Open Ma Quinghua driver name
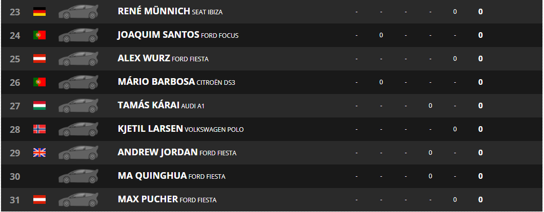Viewport: 544px width, 212px height. 152,176
